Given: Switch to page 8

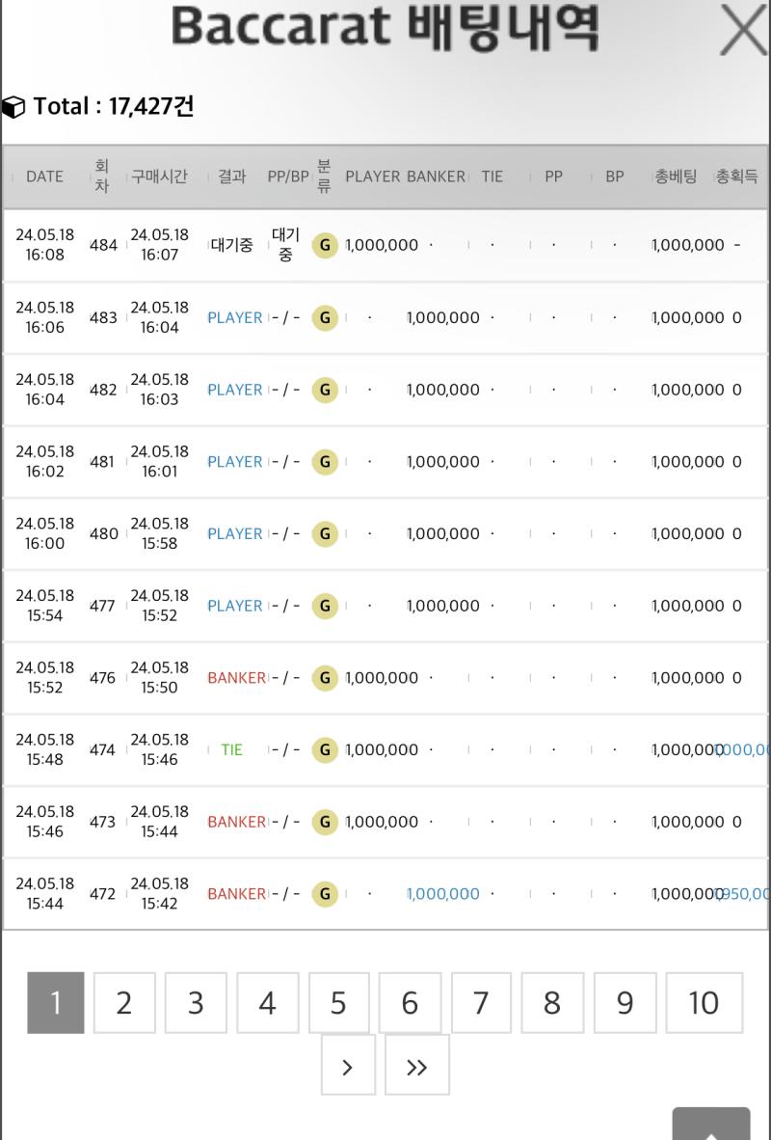Looking at the screenshot, I should coord(552,1003).
